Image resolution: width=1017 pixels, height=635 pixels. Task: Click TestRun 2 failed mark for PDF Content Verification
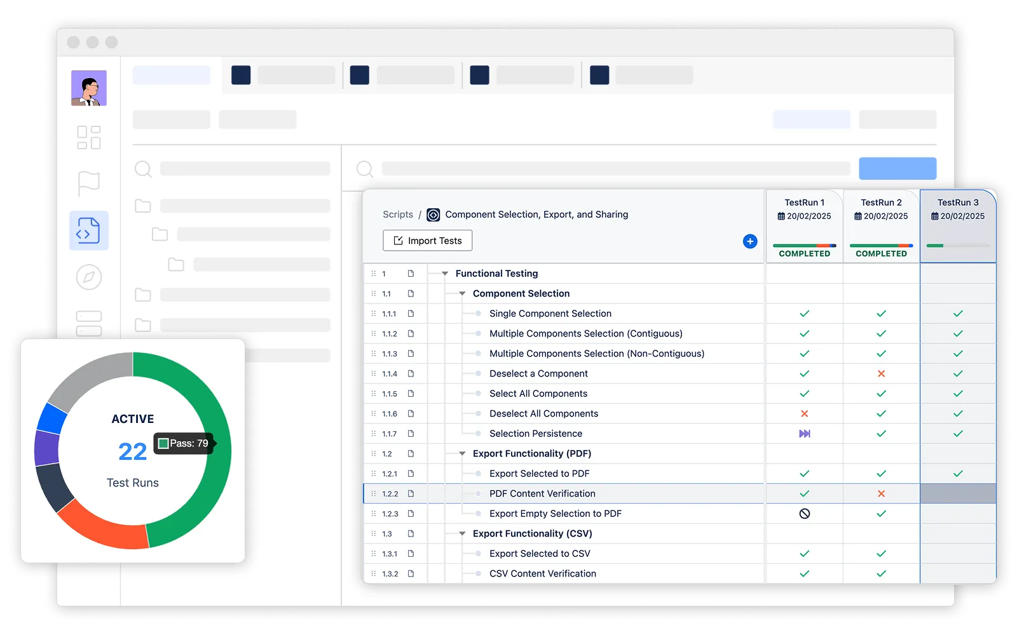pyautogui.click(x=881, y=494)
